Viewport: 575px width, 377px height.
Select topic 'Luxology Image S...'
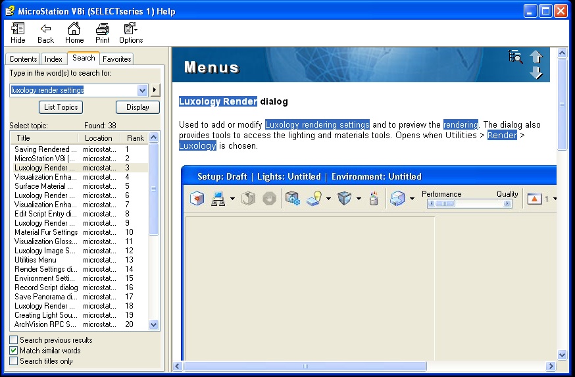(x=80, y=251)
